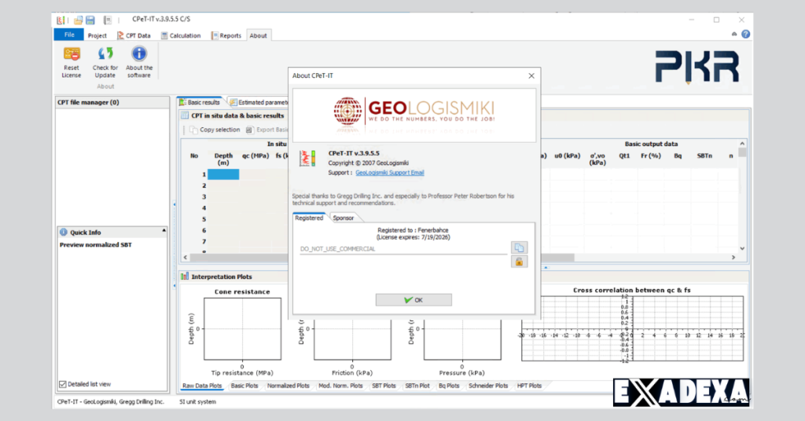
Task: Switch to the Estimated parameters tab
Action: 258,103
